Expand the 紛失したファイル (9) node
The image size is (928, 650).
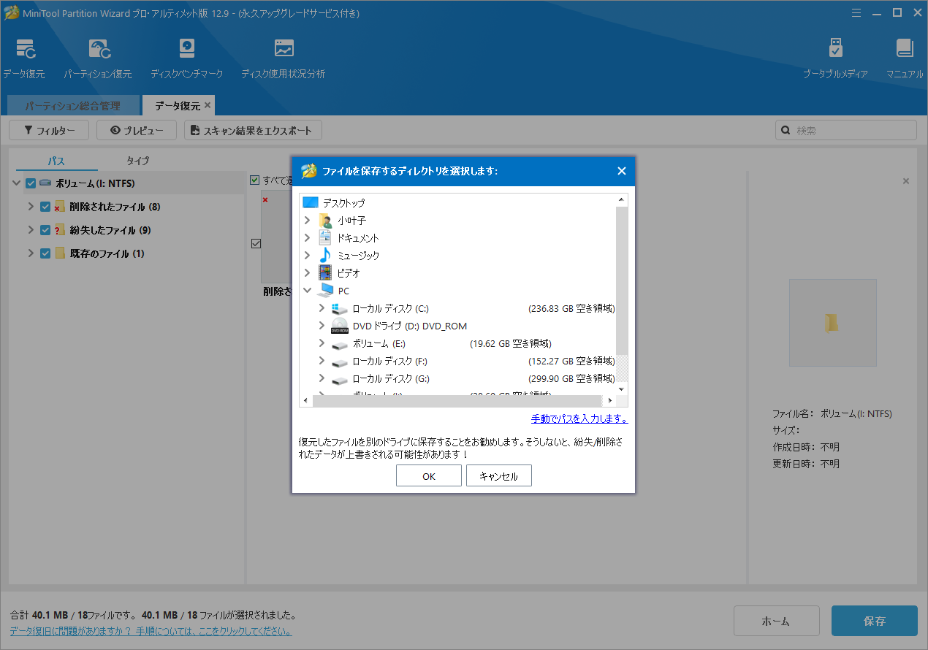point(31,230)
